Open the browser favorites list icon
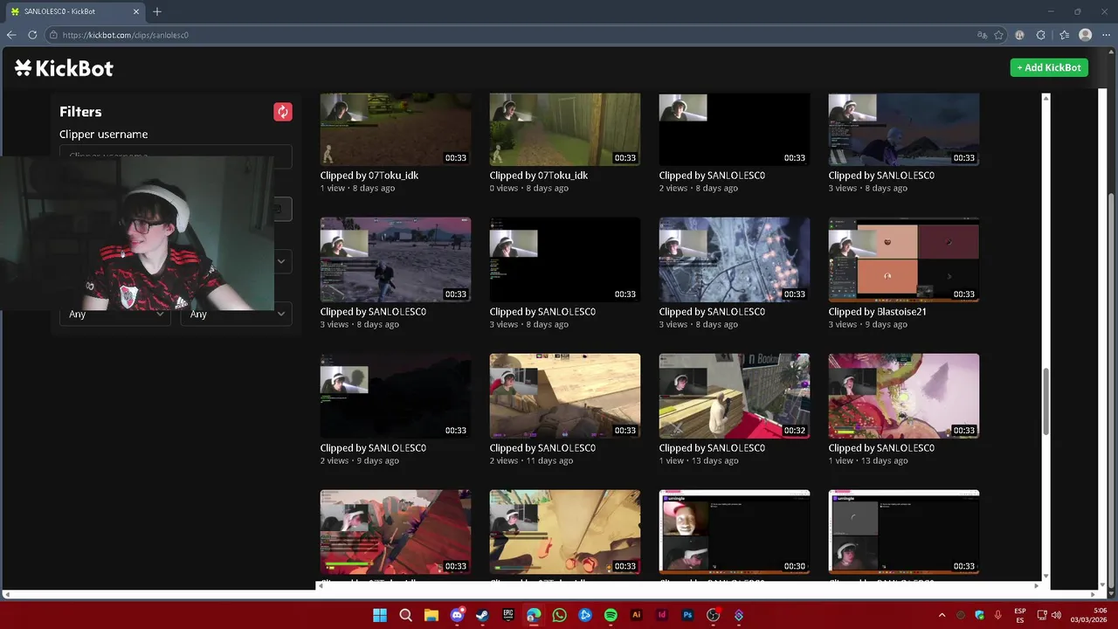Viewport: 1118px width, 629px height. [1064, 35]
